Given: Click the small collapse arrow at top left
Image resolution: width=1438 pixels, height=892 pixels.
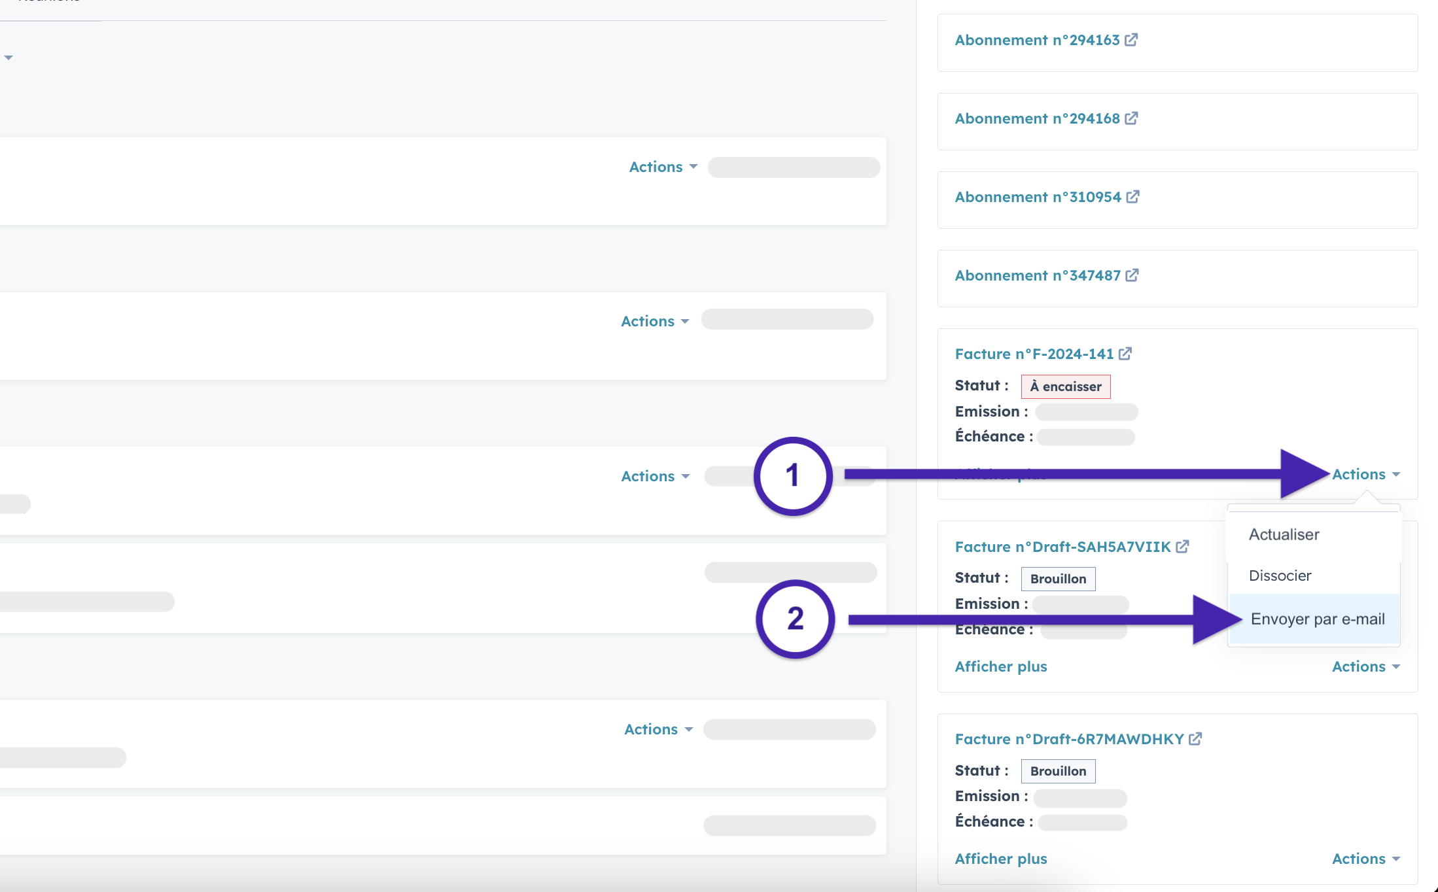Looking at the screenshot, I should click(9, 58).
